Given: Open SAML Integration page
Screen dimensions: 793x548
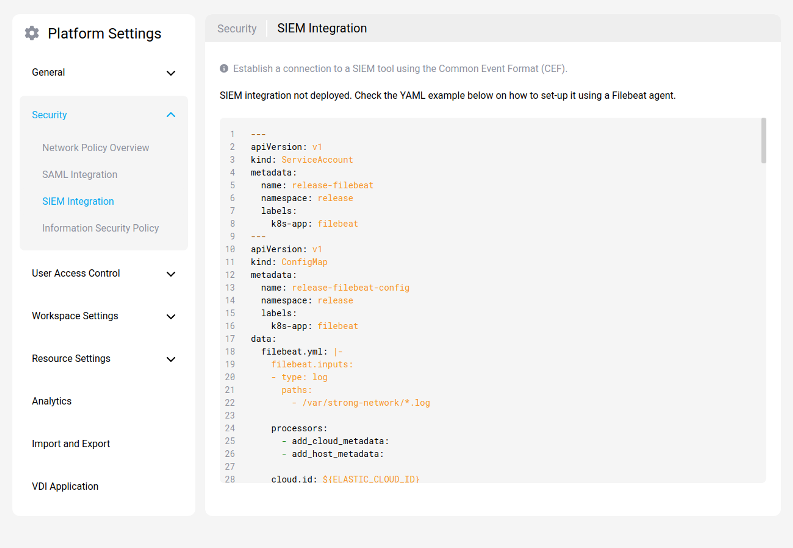Looking at the screenshot, I should click(x=80, y=174).
